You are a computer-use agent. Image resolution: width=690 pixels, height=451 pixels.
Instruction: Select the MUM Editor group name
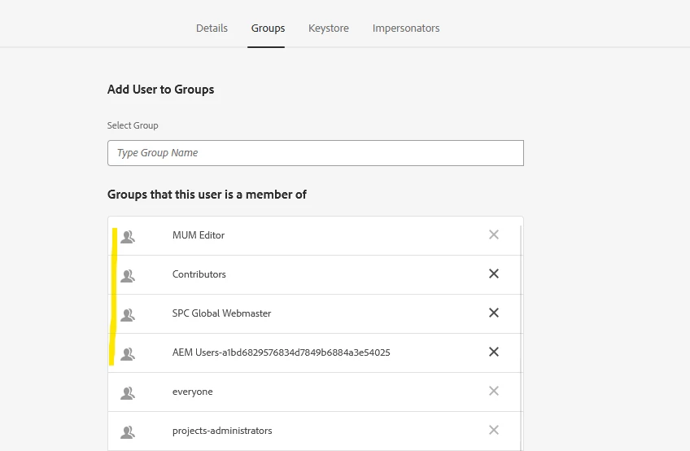pyautogui.click(x=199, y=235)
